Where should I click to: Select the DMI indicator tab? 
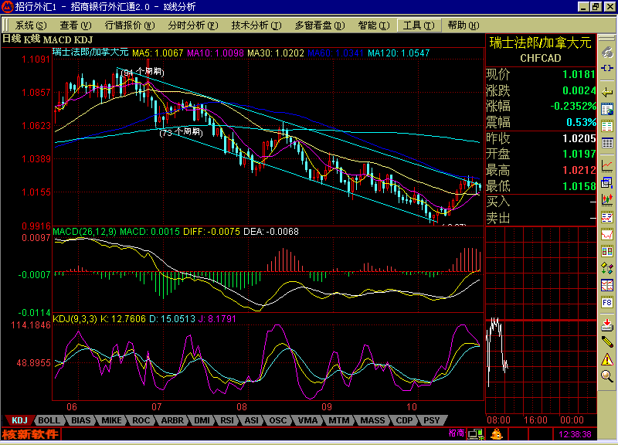[201, 420]
